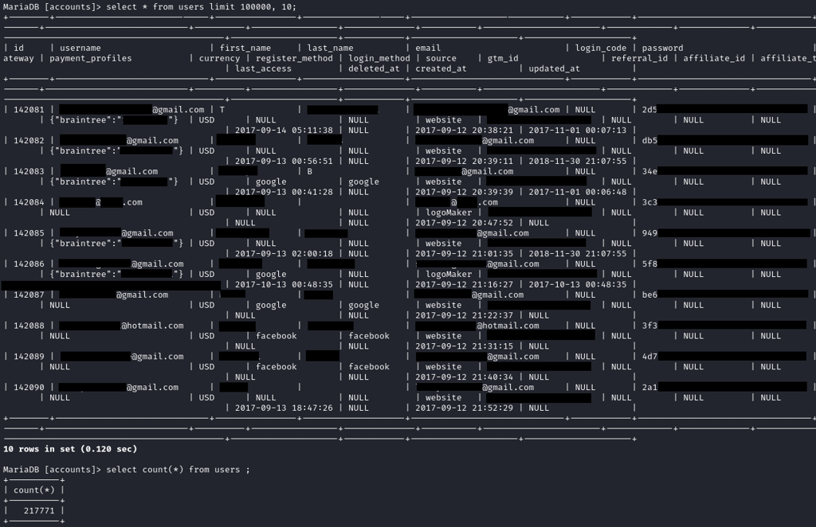Screen dimensions: 816x527
Task: Click the 'select count(*) from users ;' command
Action: 178,470
